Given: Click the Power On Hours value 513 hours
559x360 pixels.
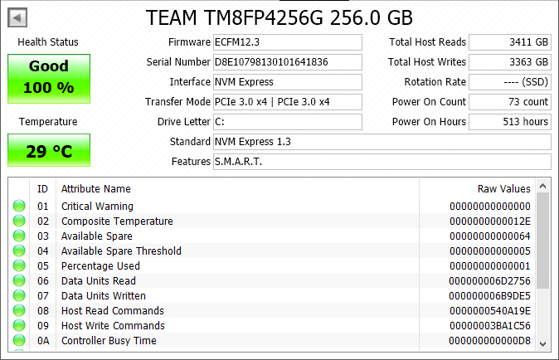Looking at the screenshot, I should (x=510, y=122).
